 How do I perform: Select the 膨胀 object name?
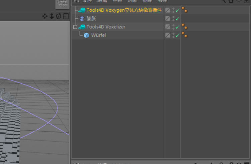[x=91, y=19]
